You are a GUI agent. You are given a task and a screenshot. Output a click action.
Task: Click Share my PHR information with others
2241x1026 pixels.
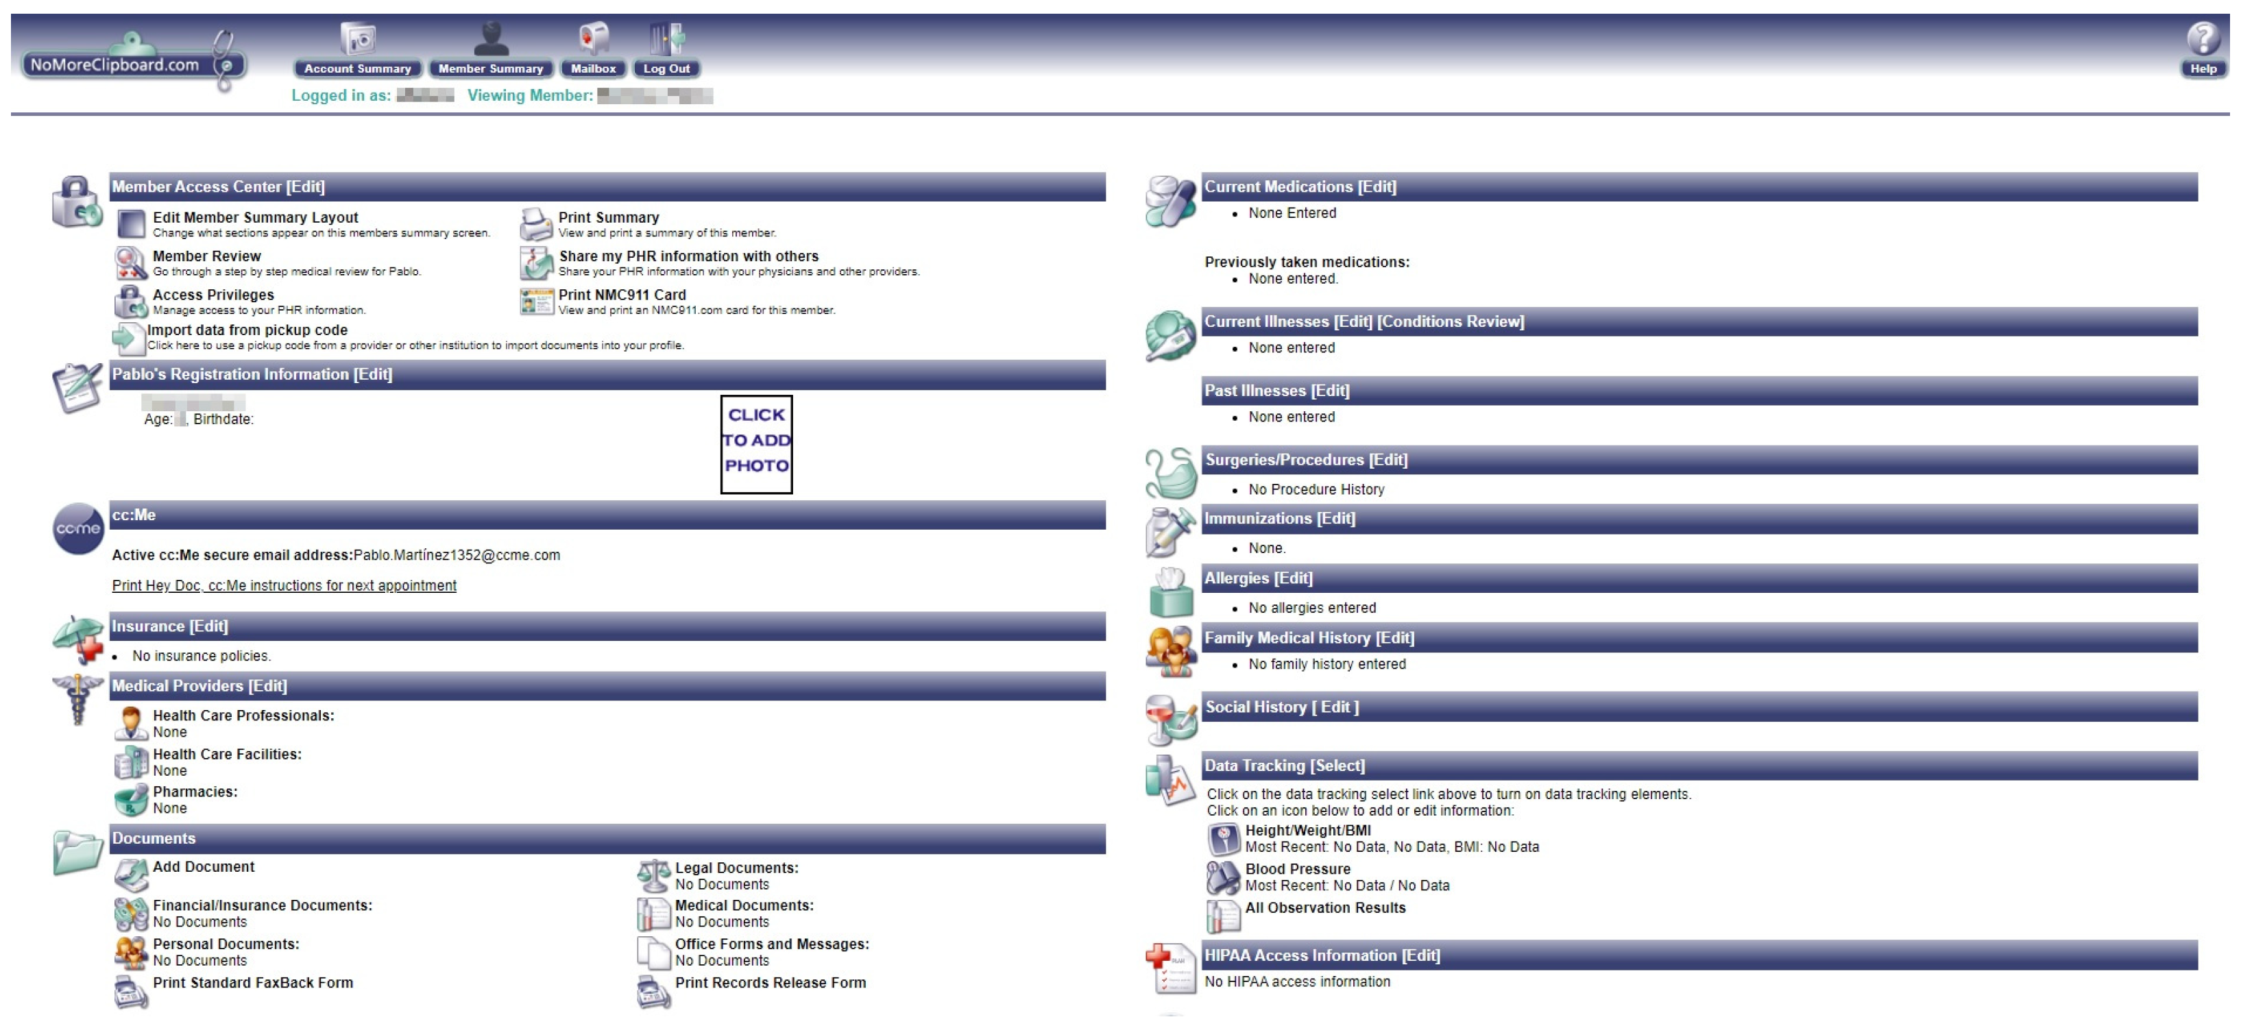688,256
